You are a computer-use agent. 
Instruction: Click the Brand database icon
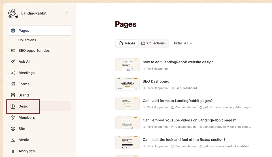pos(13,95)
